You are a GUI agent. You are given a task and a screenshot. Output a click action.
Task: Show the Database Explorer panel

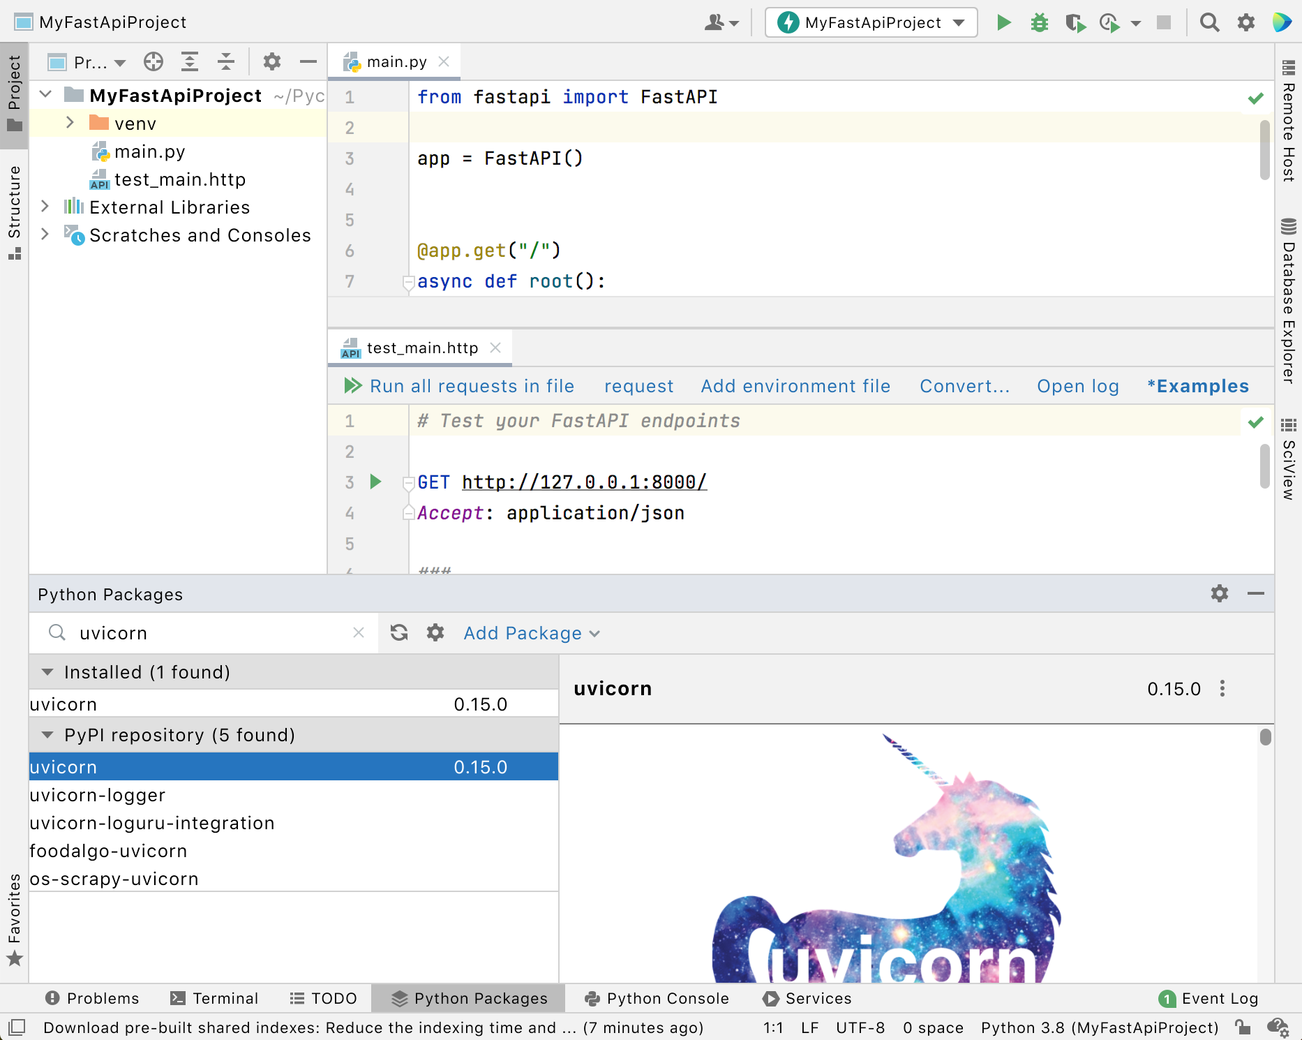1288,300
